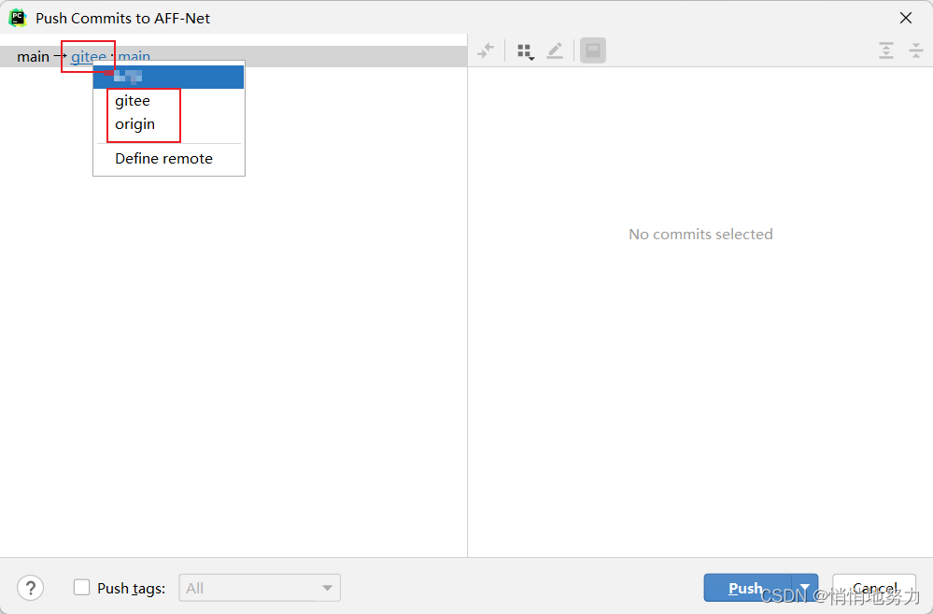Image resolution: width=933 pixels, height=614 pixels.
Task: Select origin from the remote list
Action: coord(136,123)
